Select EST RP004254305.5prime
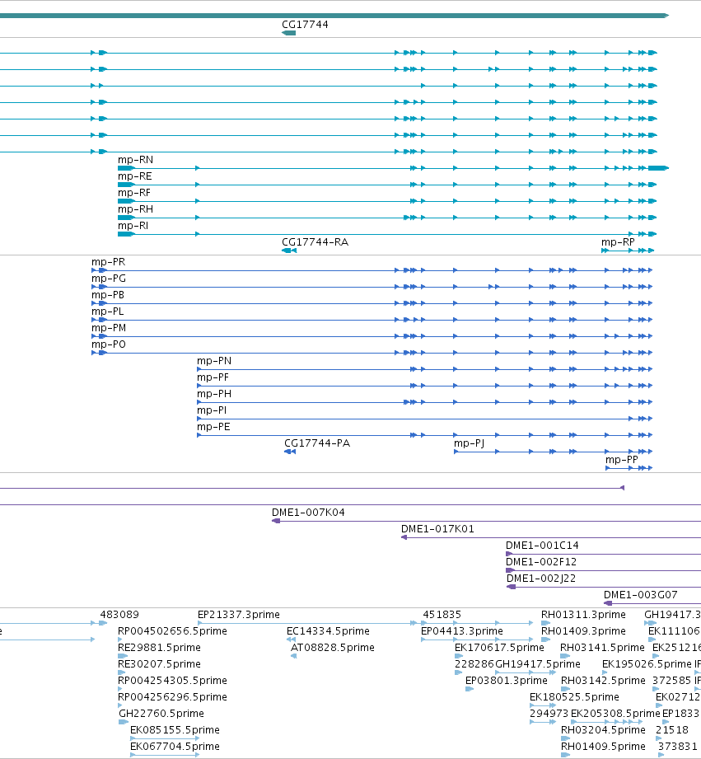Screen dimensions: 701x759 click(x=172, y=680)
